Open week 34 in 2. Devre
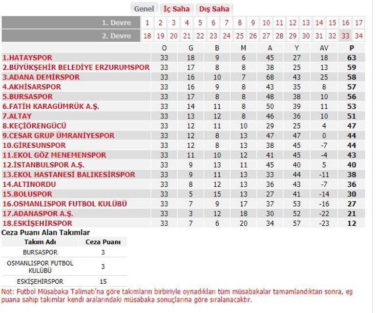This screenshot has width=376, height=313. click(359, 36)
